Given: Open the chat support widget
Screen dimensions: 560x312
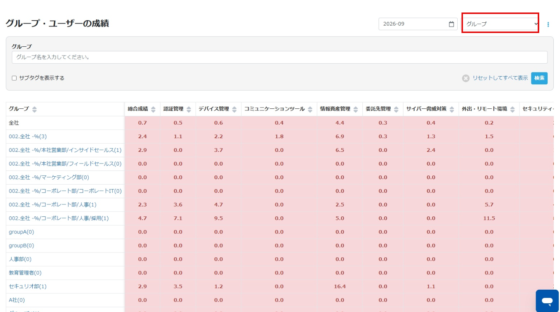Looking at the screenshot, I should (547, 300).
